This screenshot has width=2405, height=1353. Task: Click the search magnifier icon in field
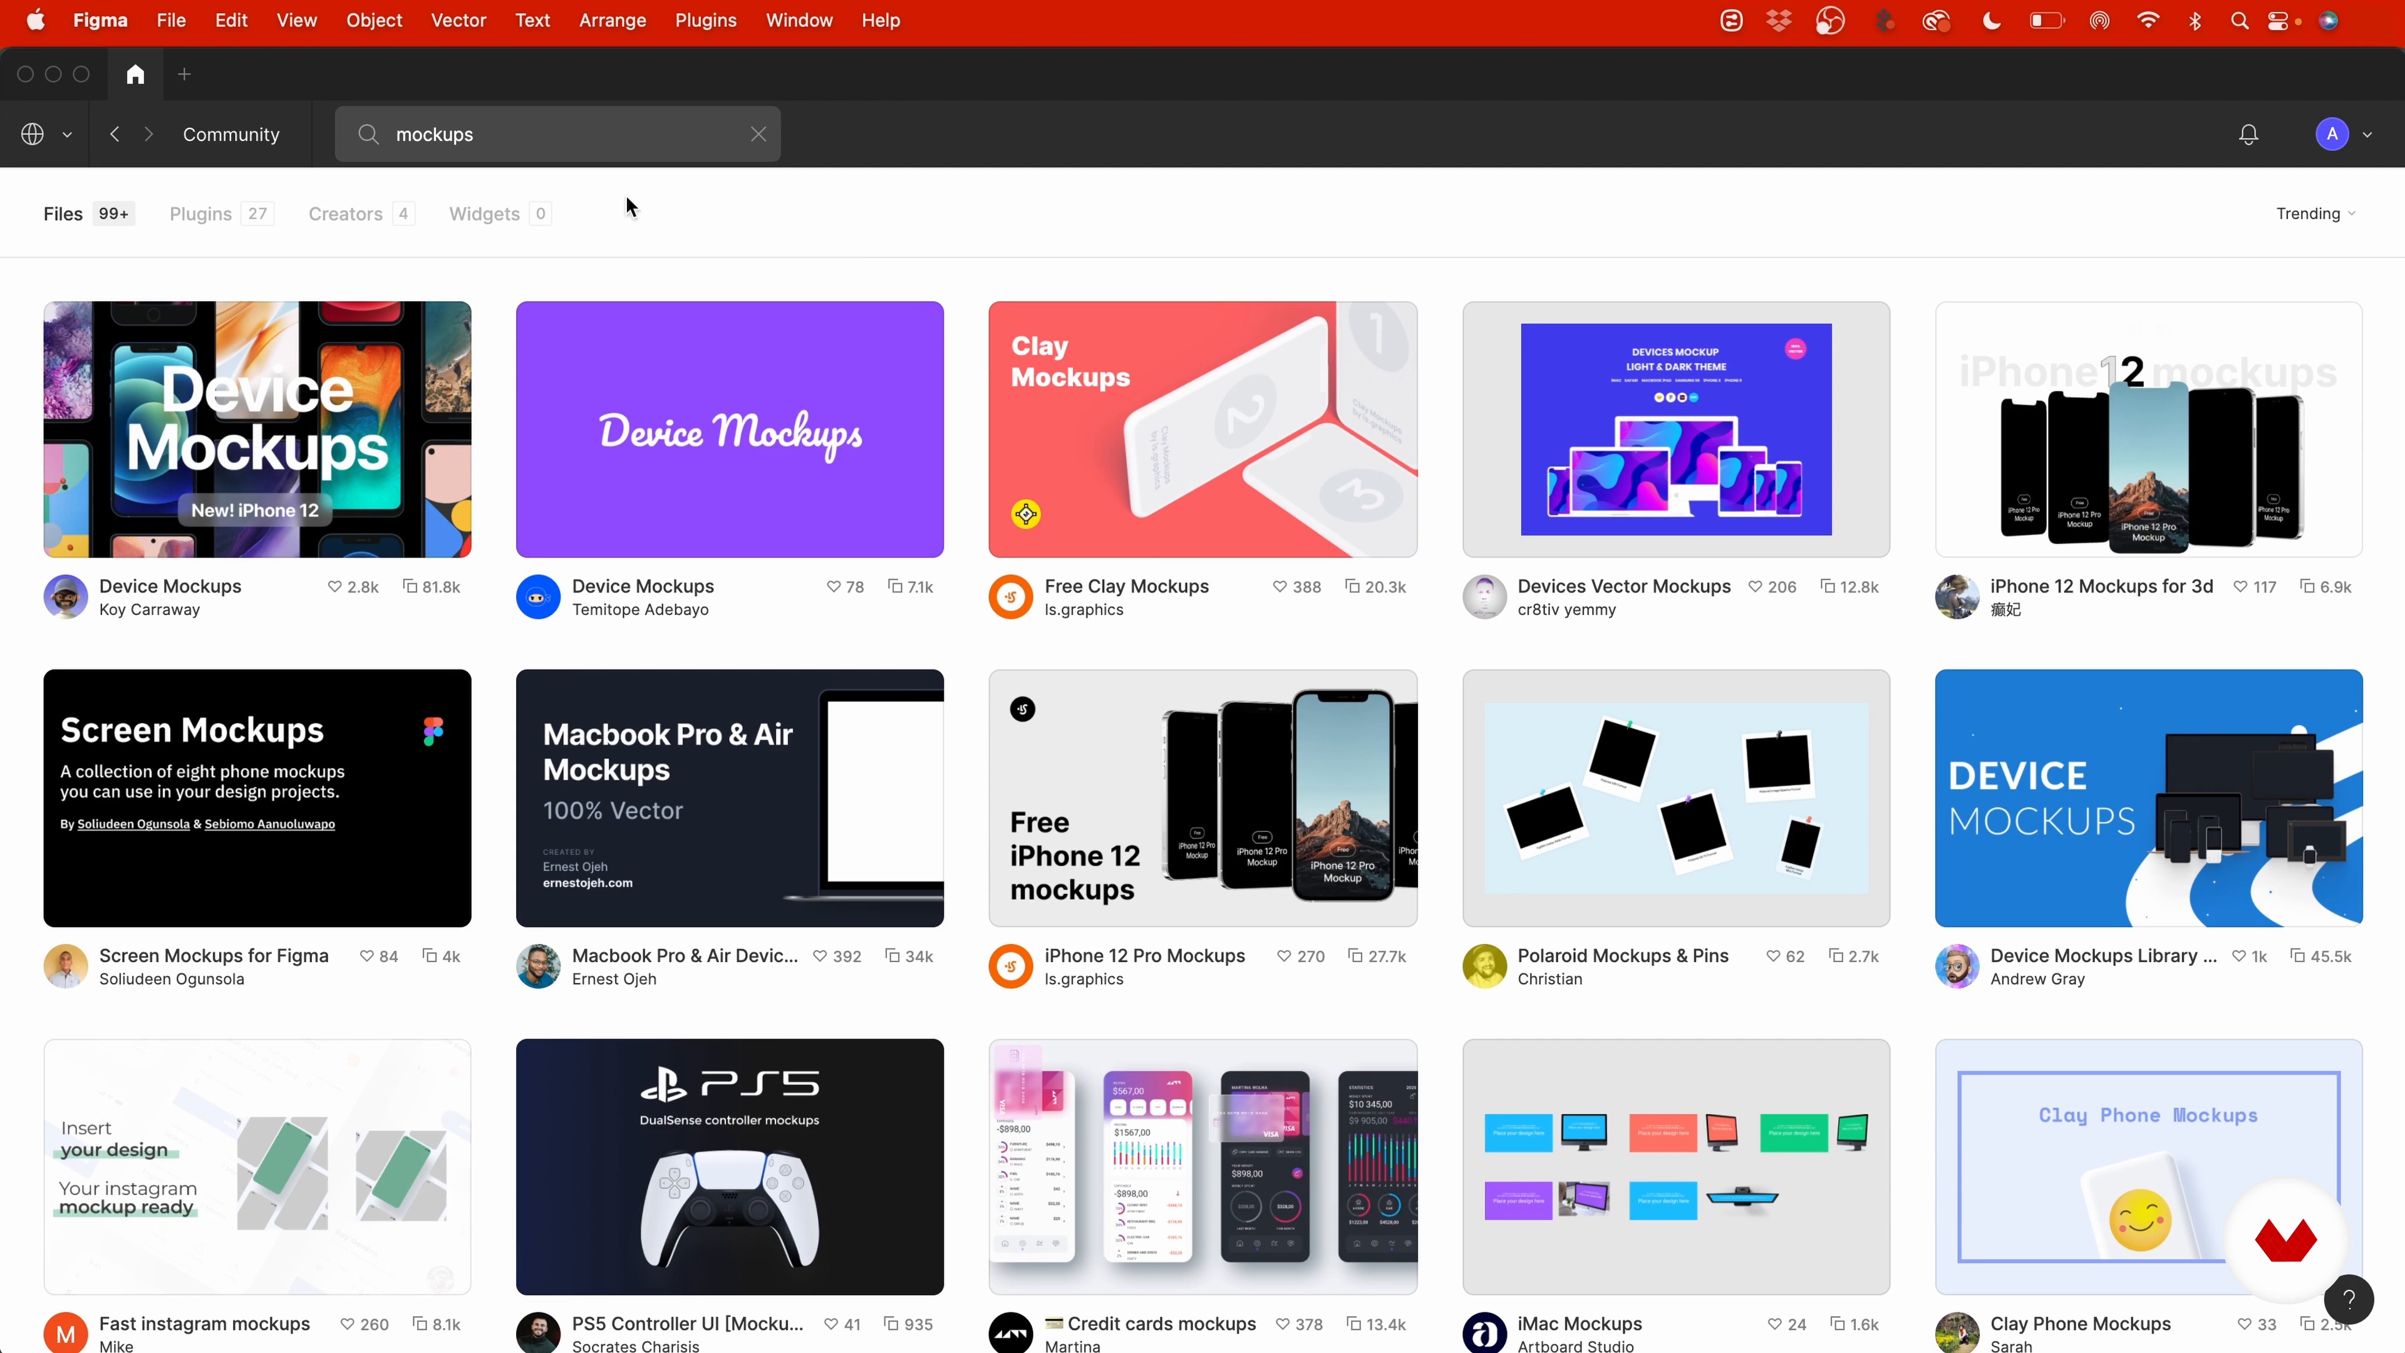point(368,135)
